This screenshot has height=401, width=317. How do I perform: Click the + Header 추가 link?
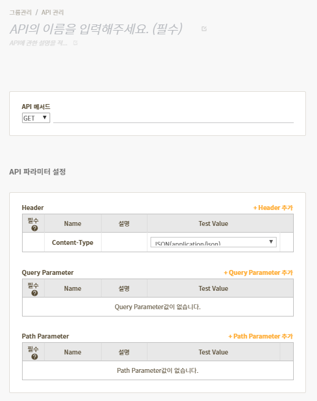pyautogui.click(x=273, y=208)
